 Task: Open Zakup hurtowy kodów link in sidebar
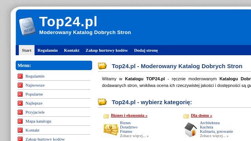45,139
